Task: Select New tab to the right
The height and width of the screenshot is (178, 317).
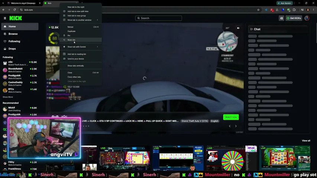Action: (x=81, y=7)
